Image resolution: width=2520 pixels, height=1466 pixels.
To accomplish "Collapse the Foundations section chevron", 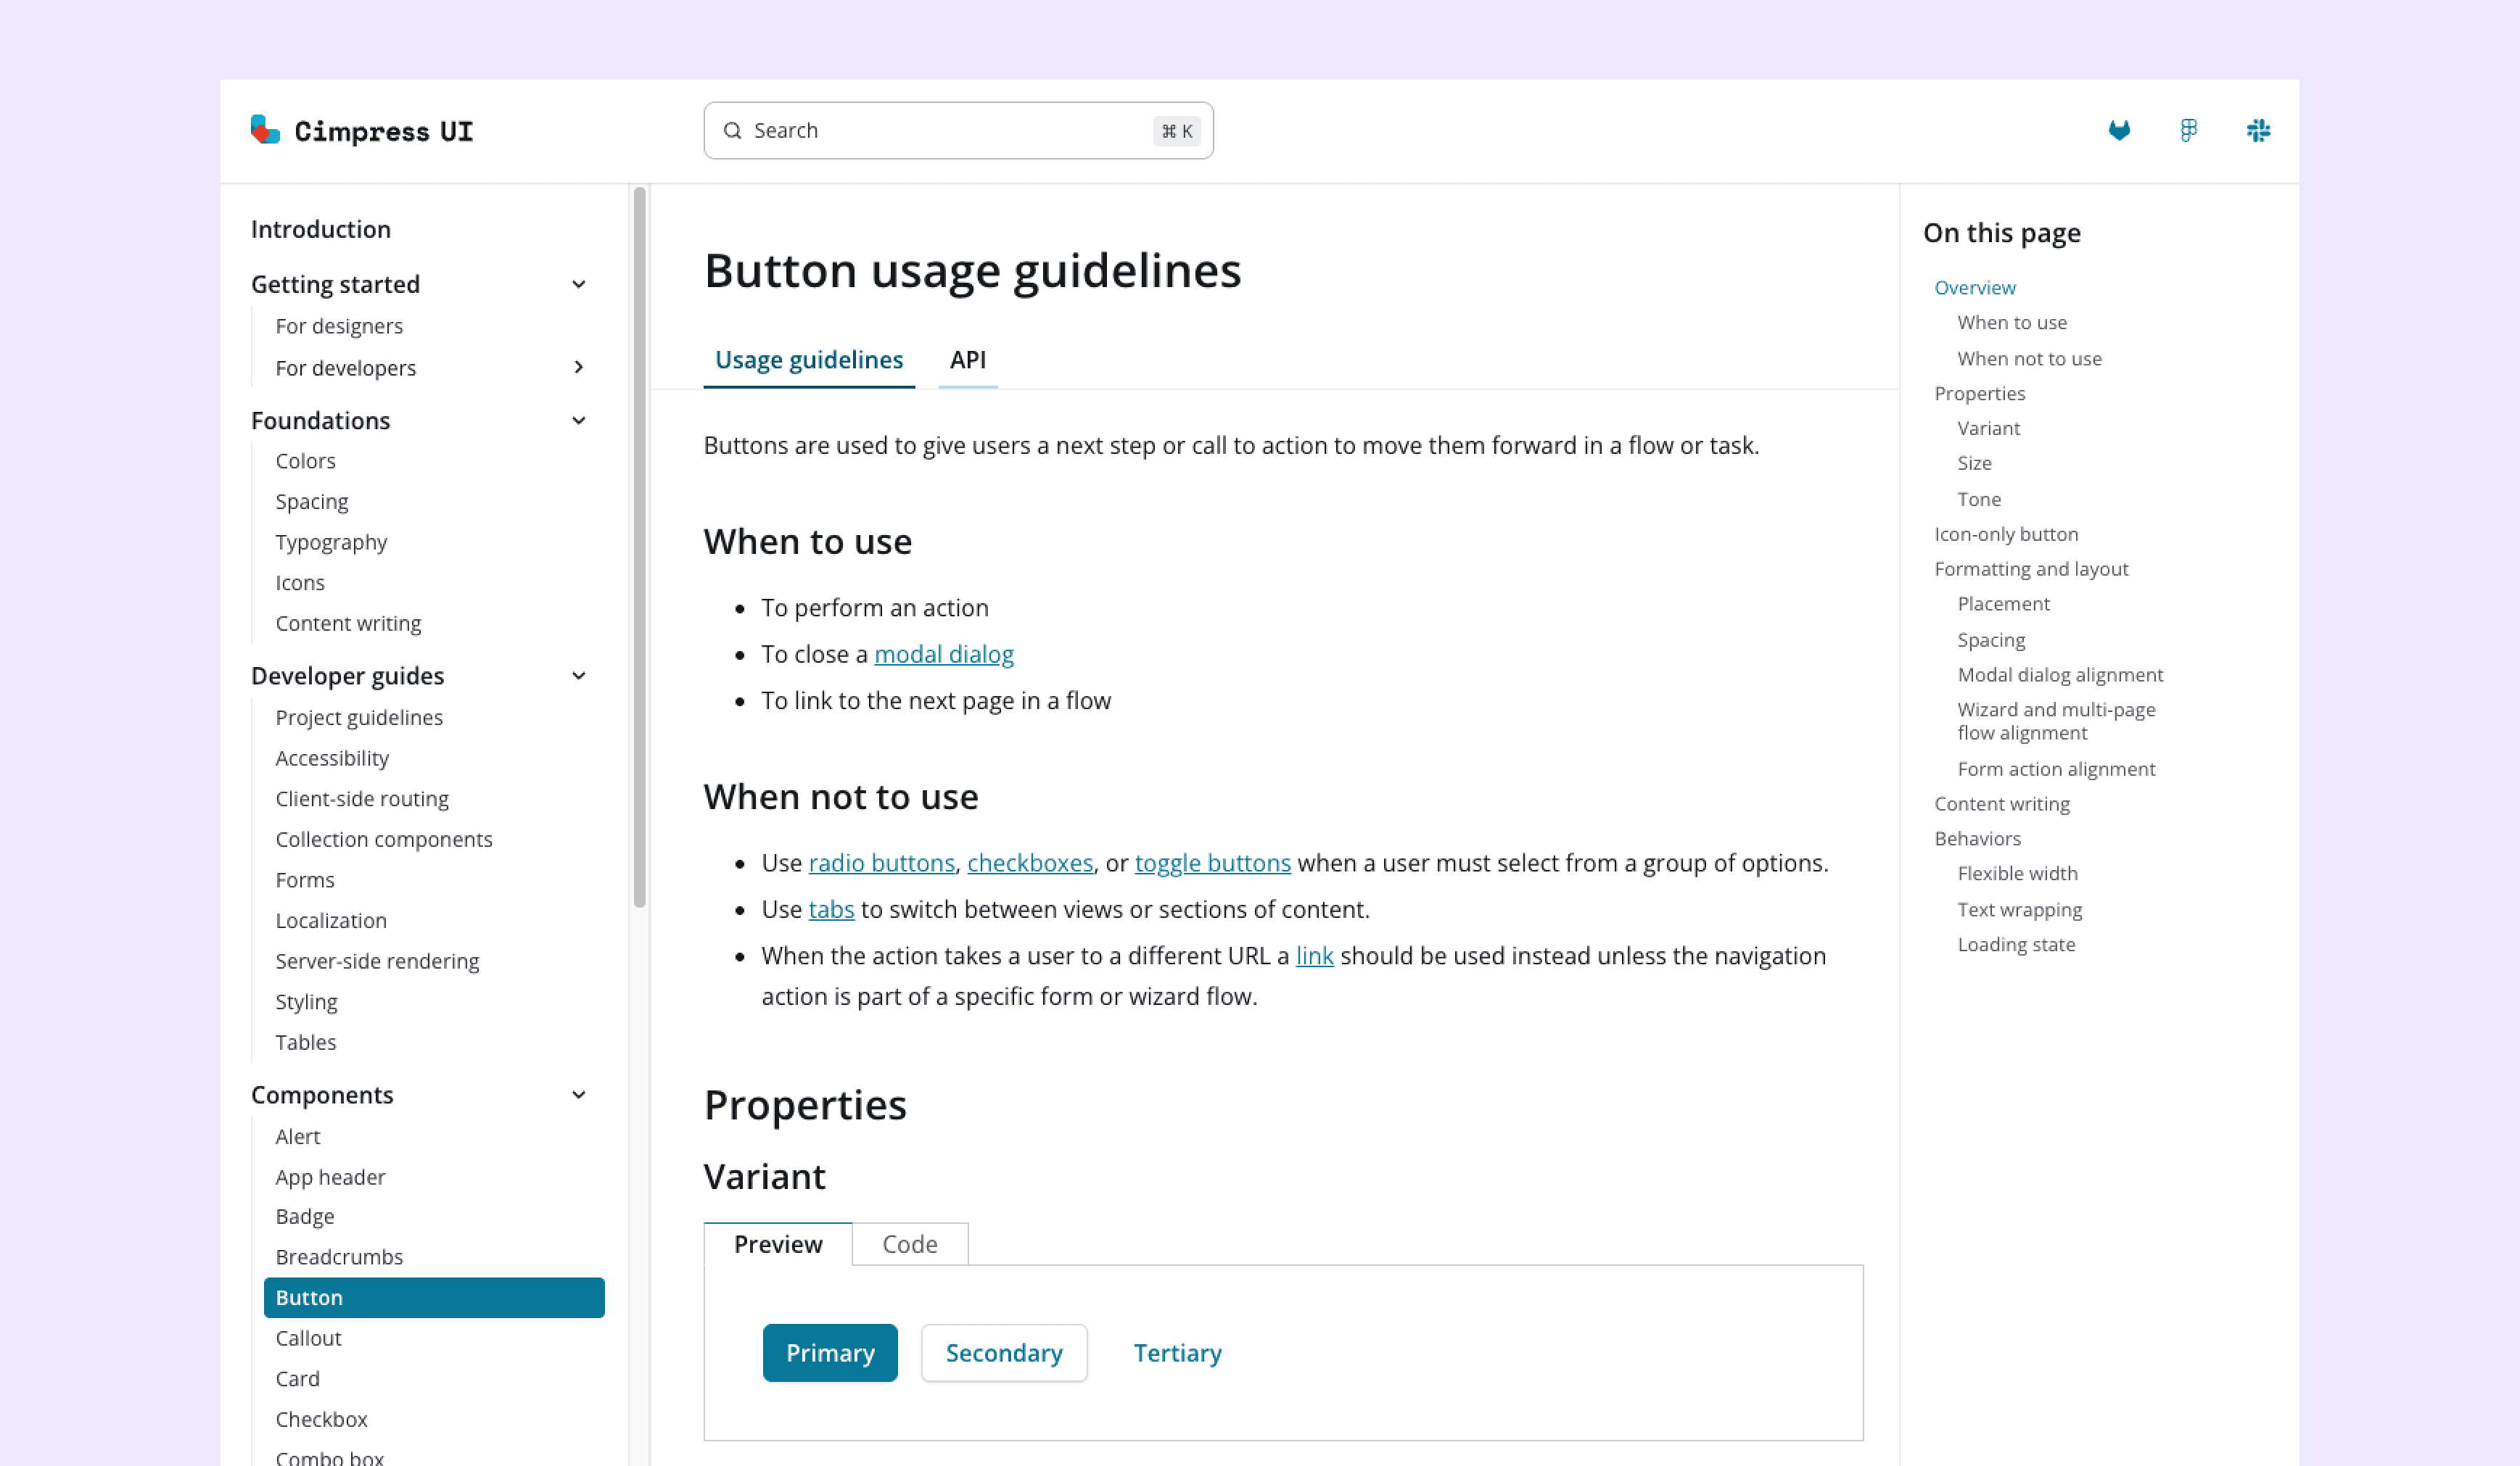I will pyautogui.click(x=578, y=421).
